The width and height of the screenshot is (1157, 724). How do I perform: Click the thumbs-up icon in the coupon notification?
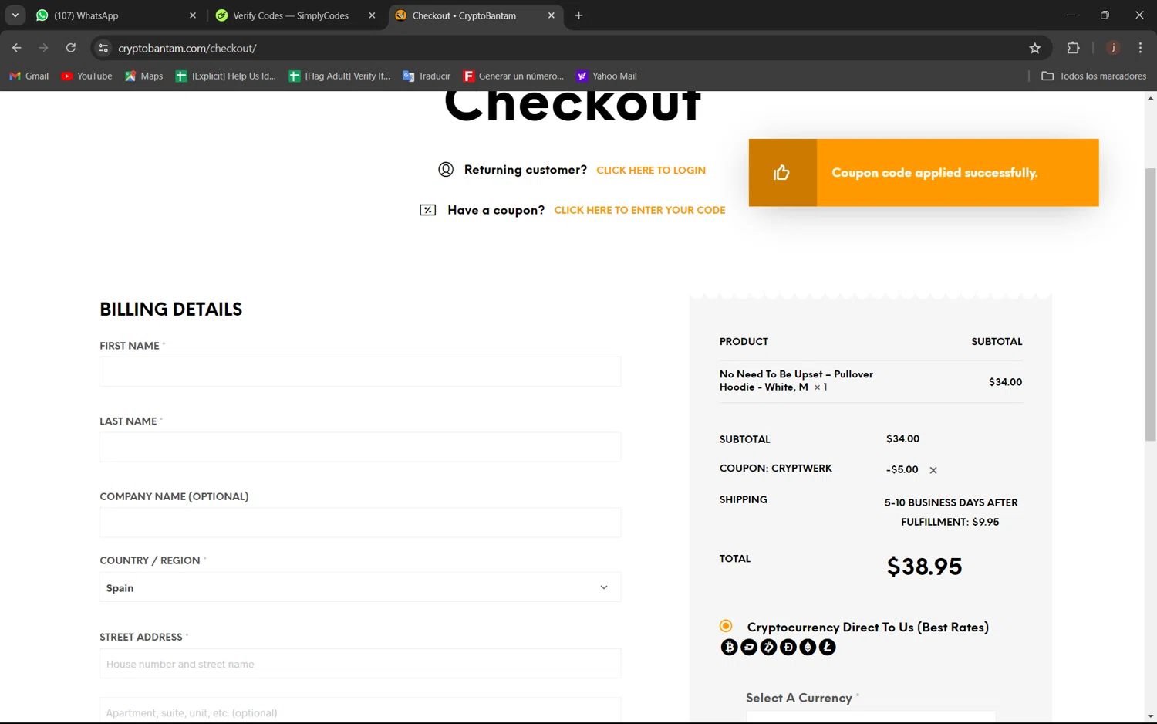pos(782,172)
